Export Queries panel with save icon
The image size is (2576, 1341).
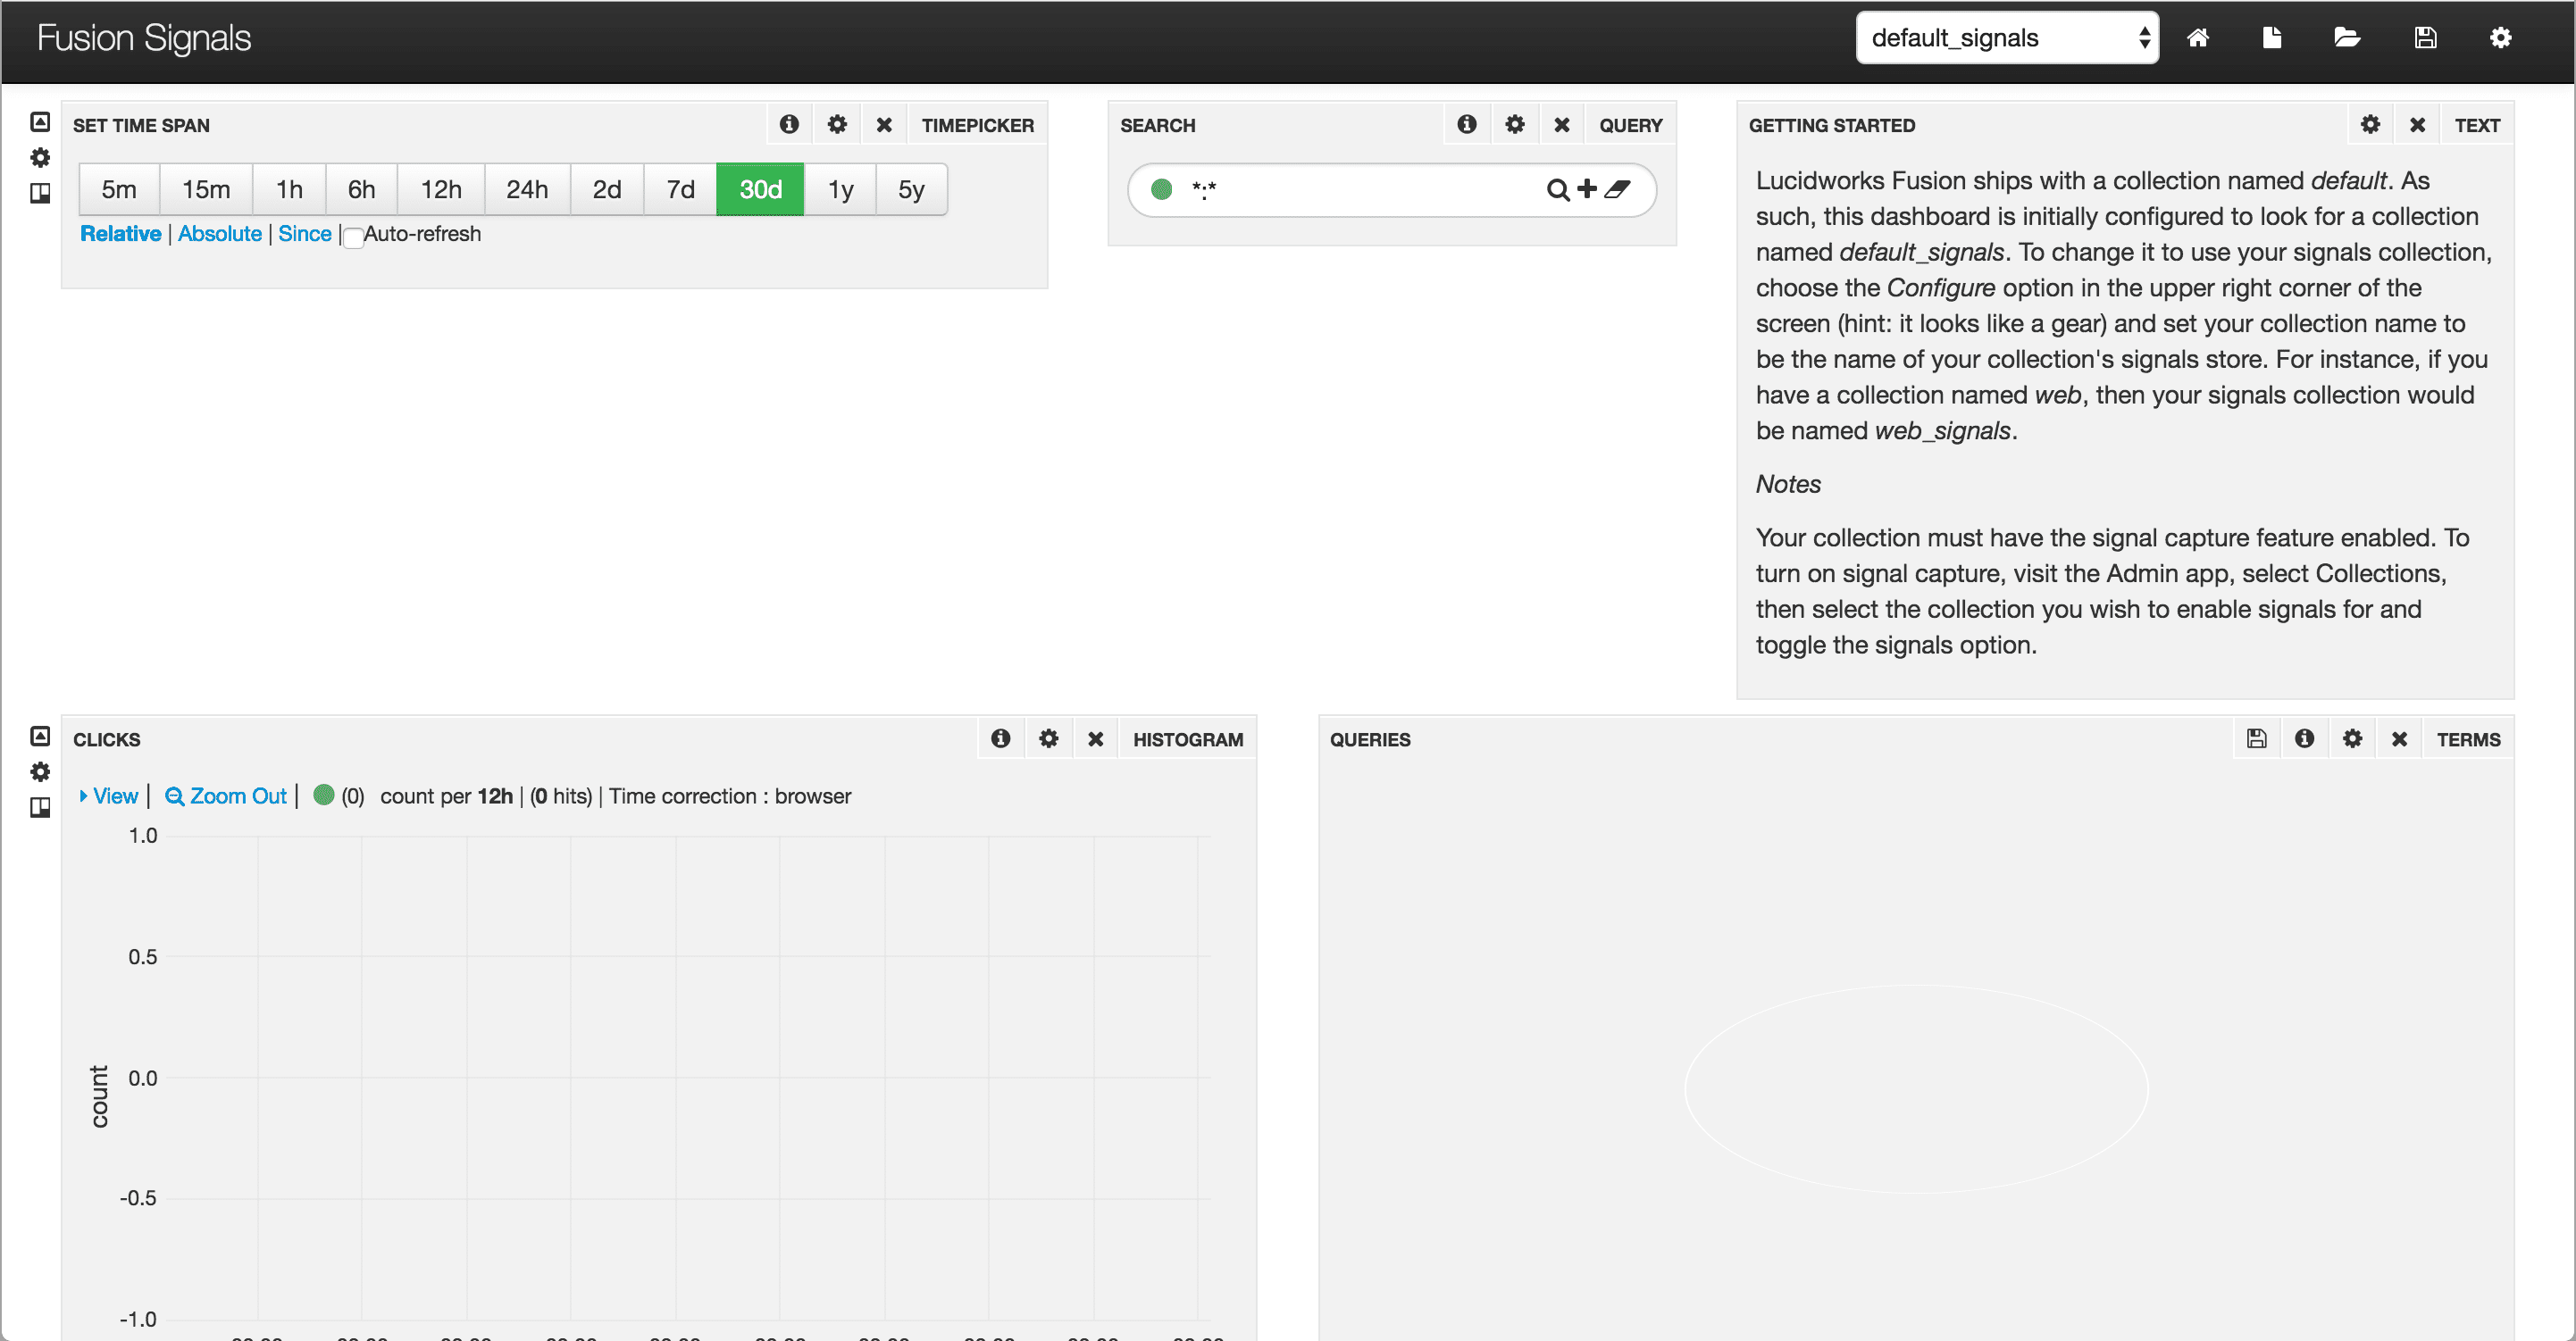[2256, 738]
